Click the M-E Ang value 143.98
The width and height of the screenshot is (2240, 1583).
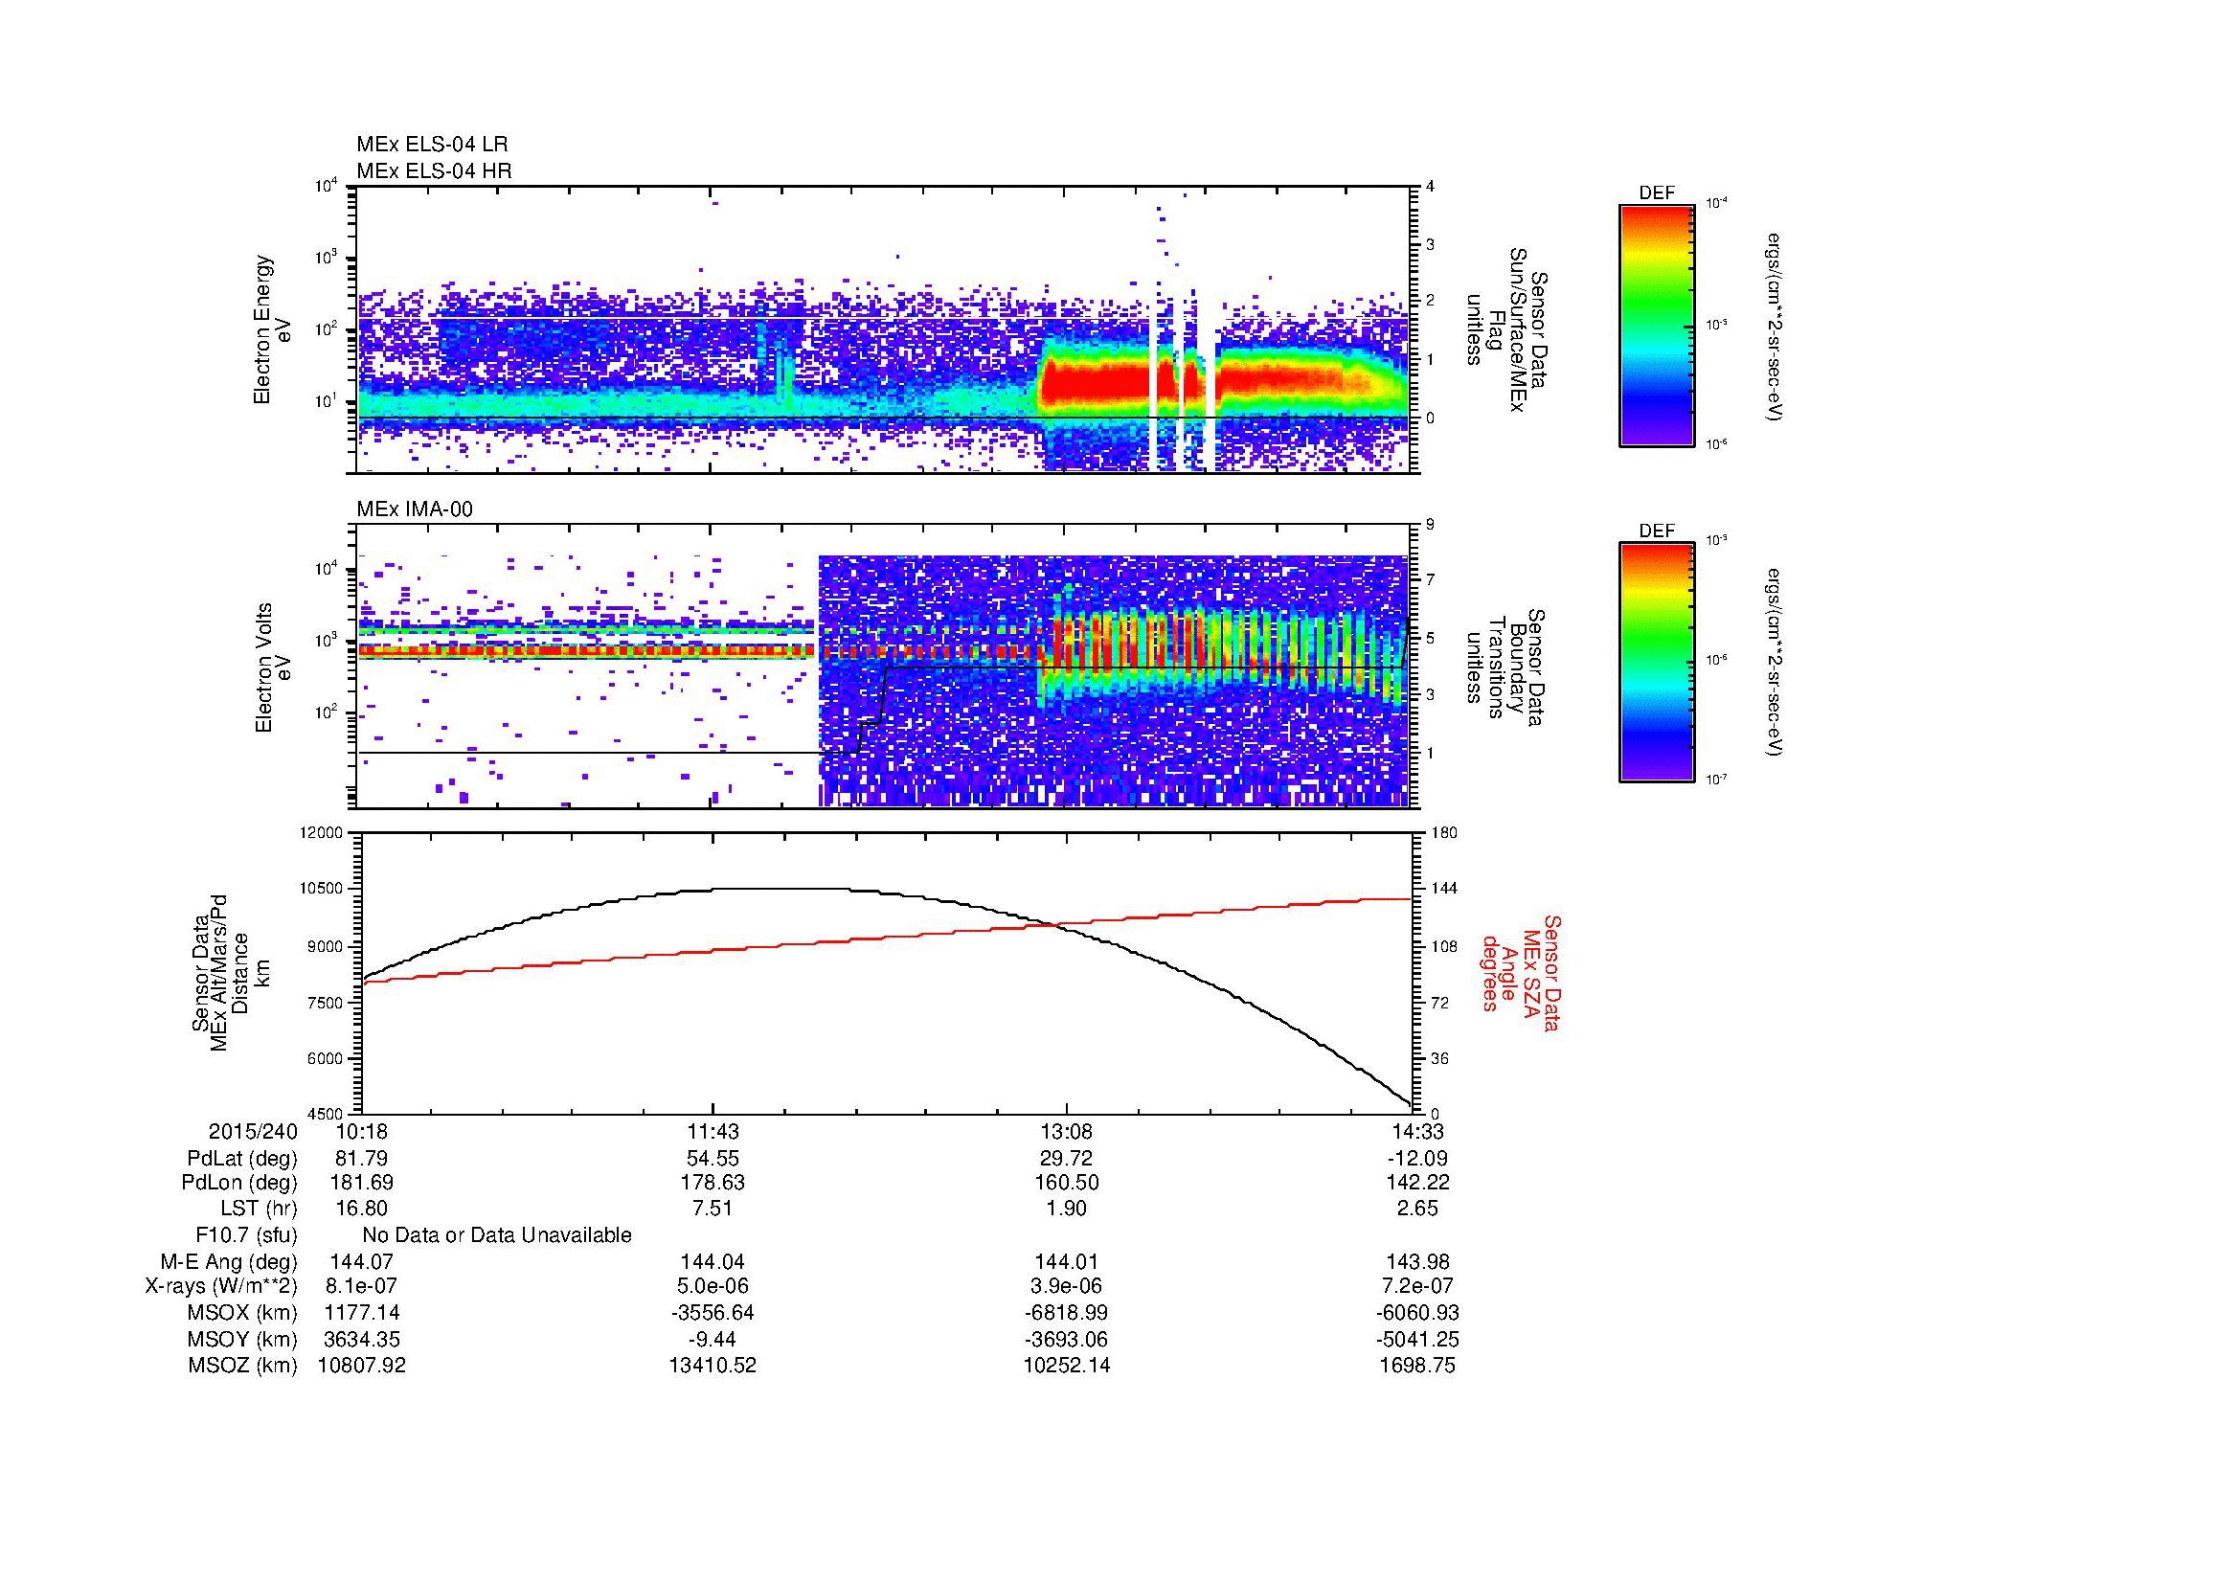pos(1417,1262)
